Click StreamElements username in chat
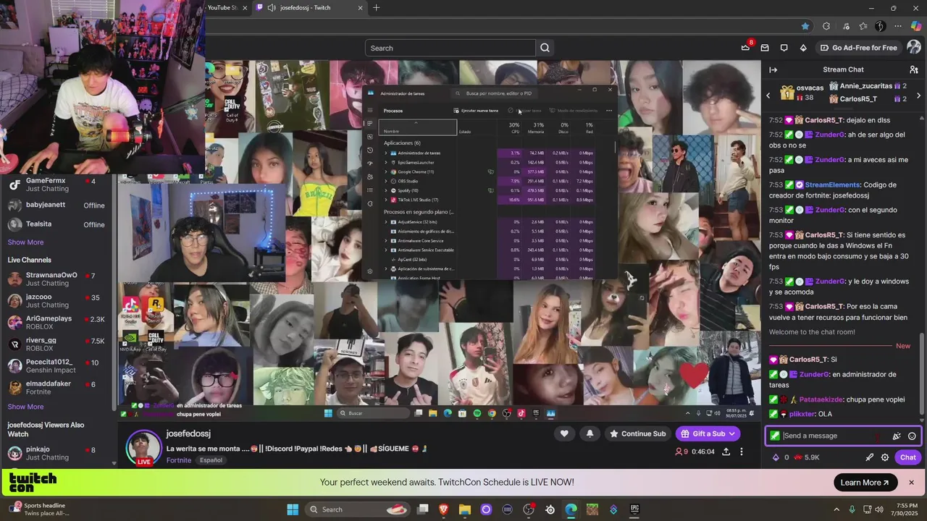Viewport: 927px width, 521px height. coord(832,185)
